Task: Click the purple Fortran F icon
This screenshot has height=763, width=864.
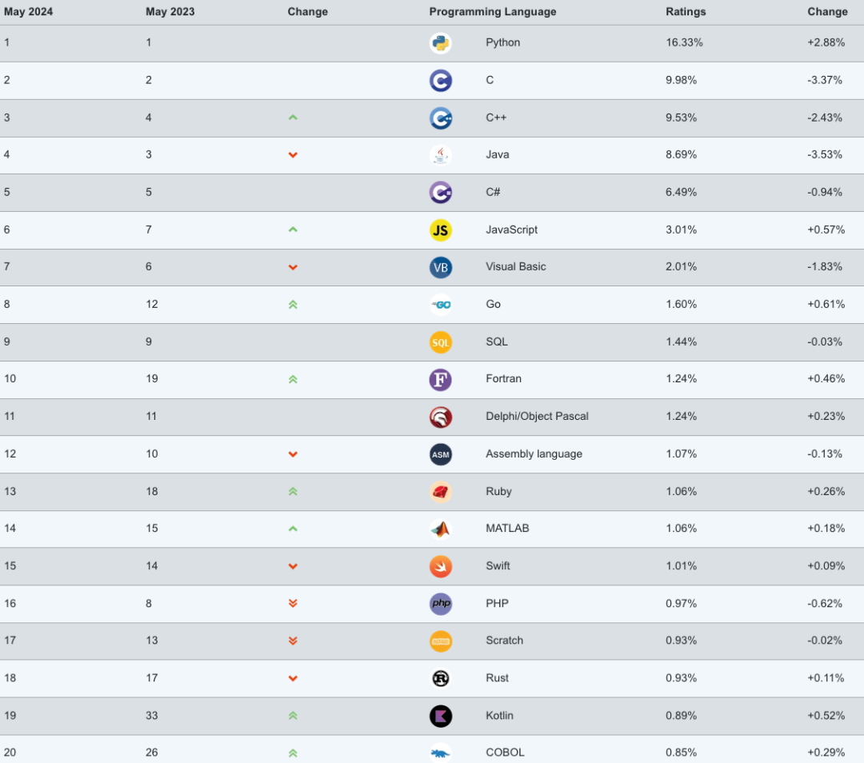Action: 440,380
